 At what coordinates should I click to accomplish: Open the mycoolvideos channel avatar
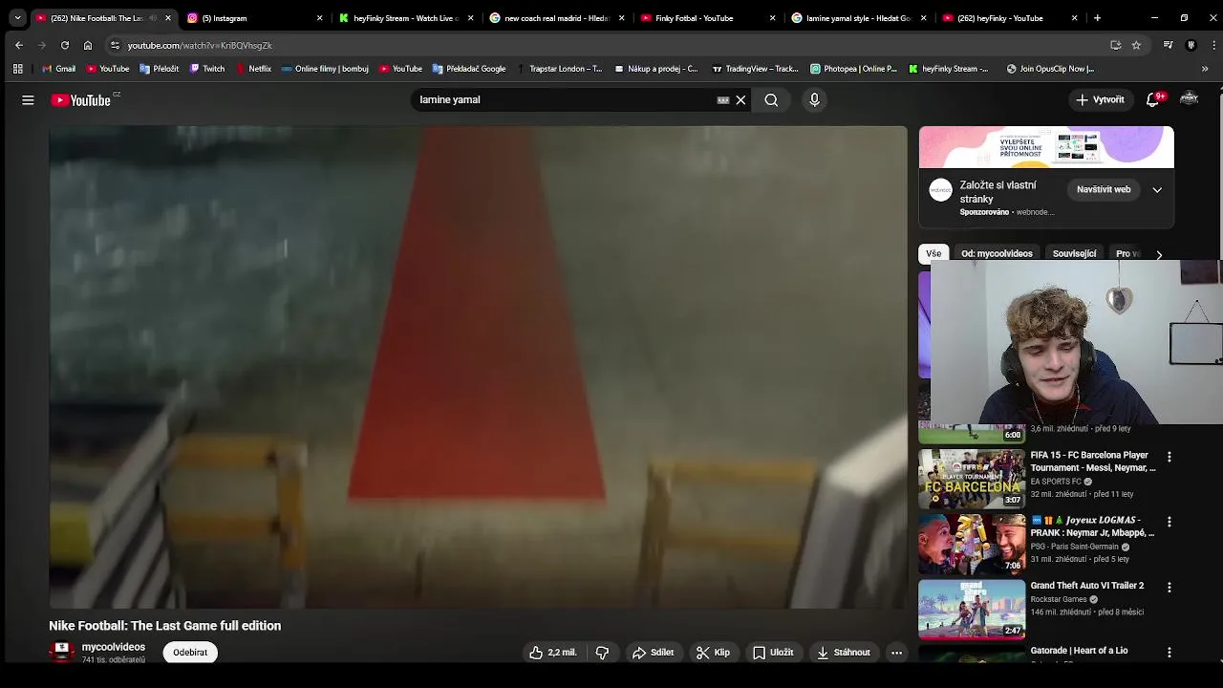coord(62,652)
